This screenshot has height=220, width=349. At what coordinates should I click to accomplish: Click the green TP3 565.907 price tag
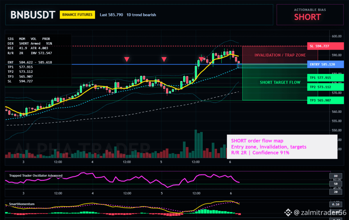coord(325,100)
